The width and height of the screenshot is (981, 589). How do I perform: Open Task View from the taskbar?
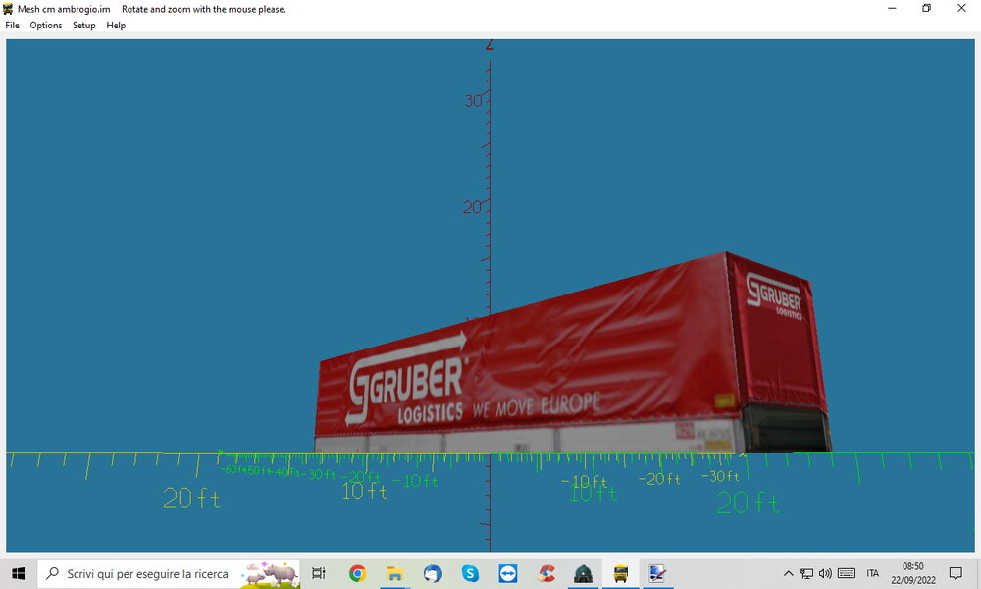click(x=319, y=573)
